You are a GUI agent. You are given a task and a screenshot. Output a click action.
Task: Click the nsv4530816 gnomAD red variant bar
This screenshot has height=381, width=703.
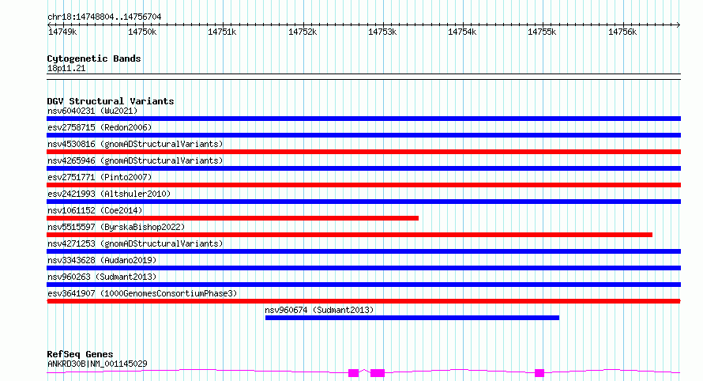[363, 152]
